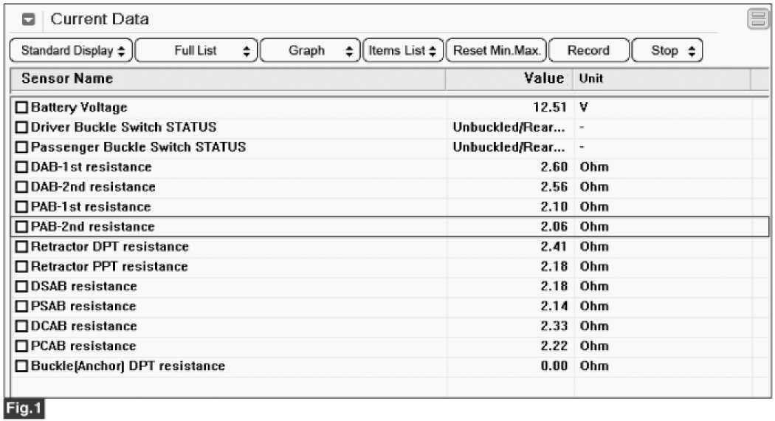Check the PCAB resistance checkbox

22,346
